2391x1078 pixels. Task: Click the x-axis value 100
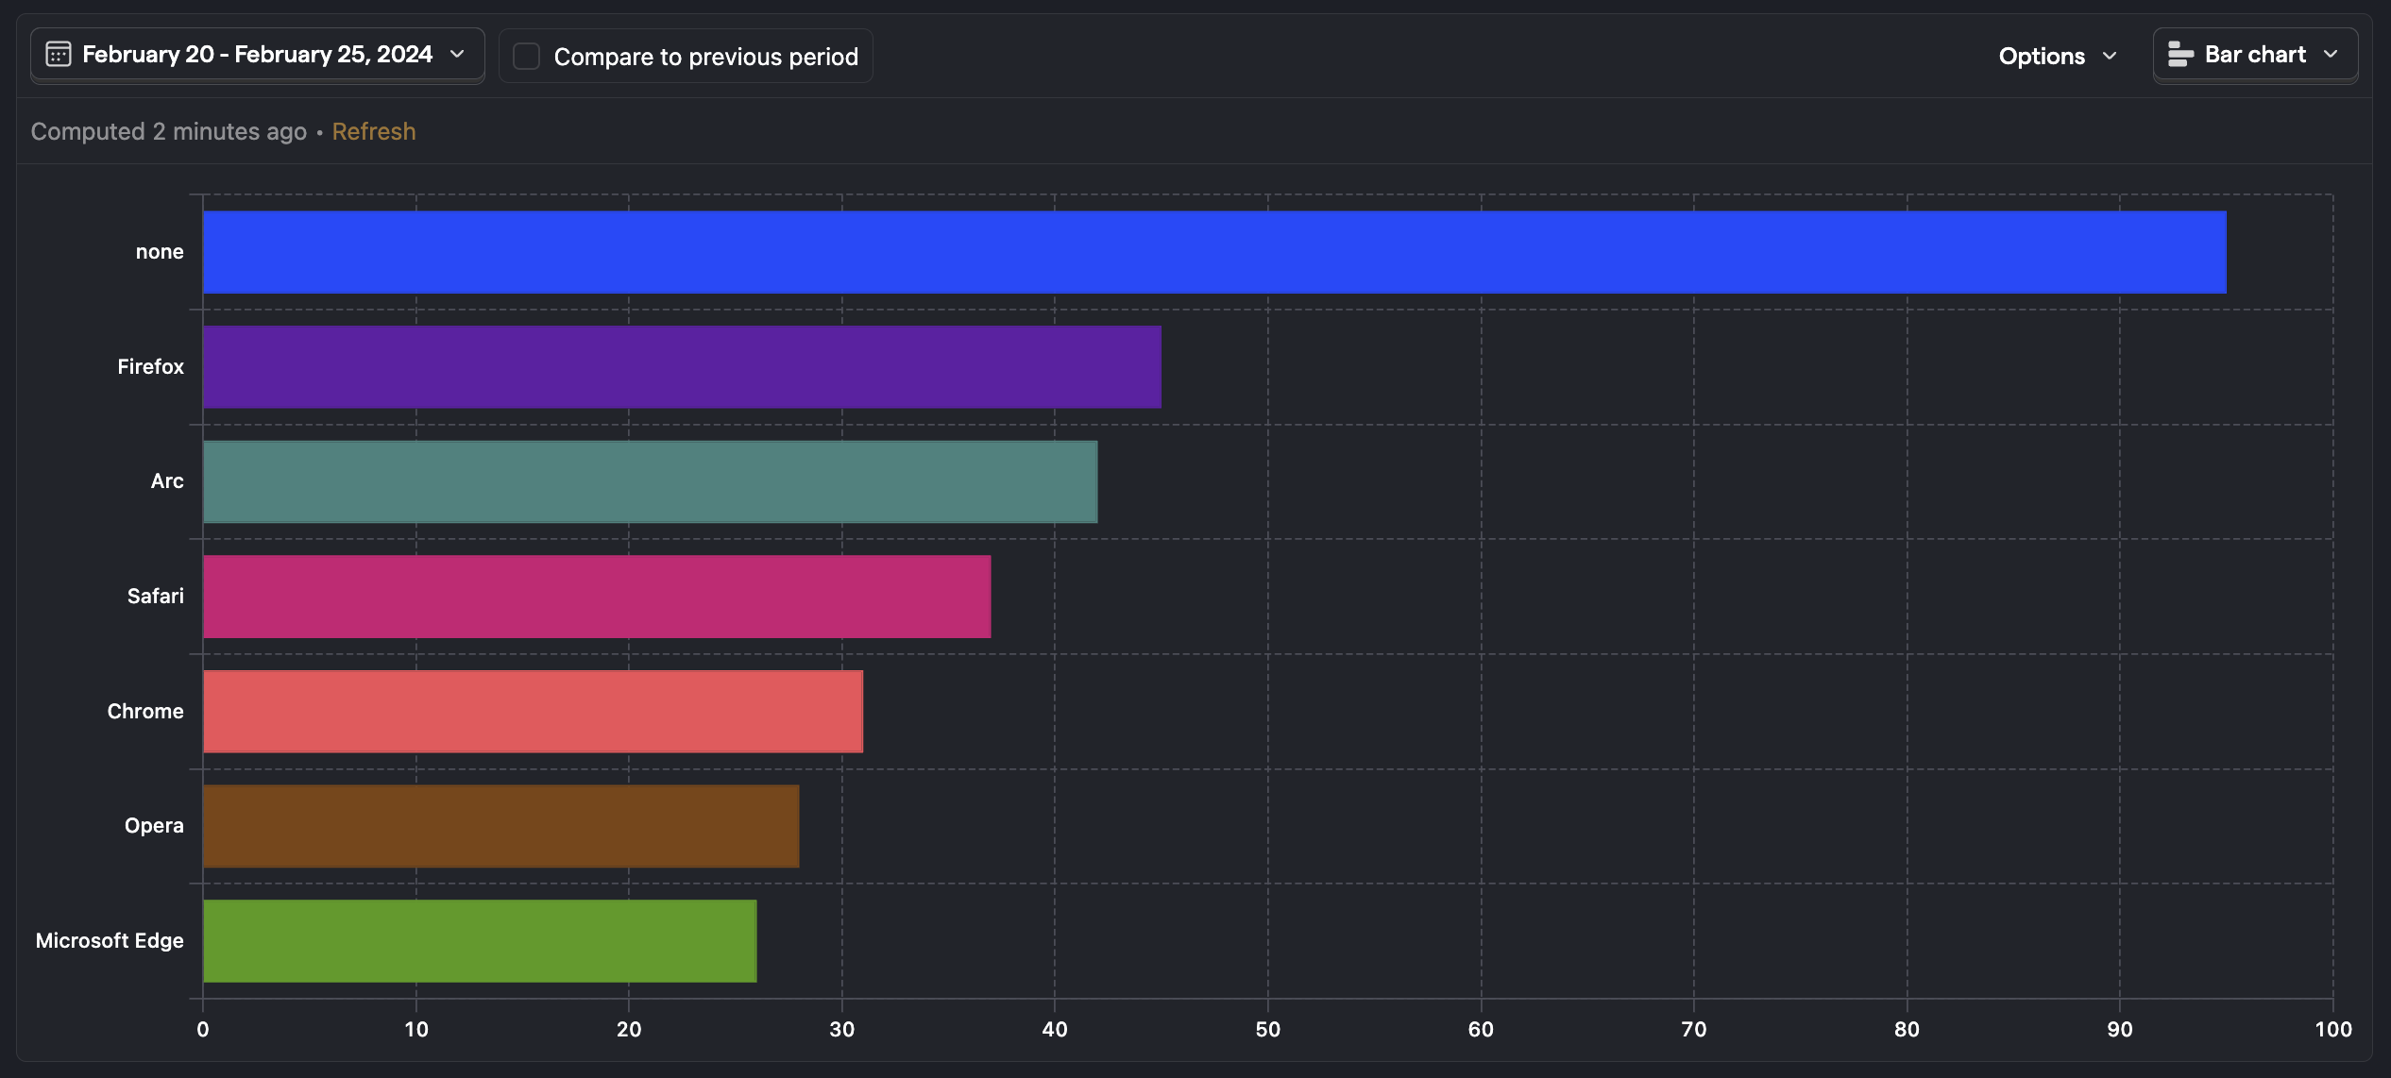pos(2332,1030)
